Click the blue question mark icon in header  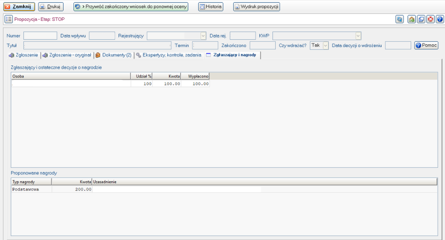click(439, 19)
